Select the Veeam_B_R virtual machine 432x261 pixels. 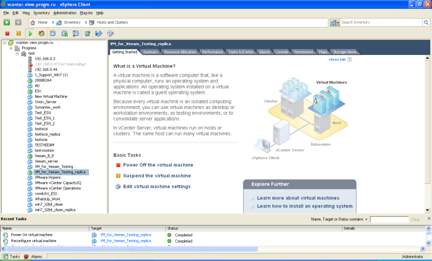pyautogui.click(x=44, y=156)
